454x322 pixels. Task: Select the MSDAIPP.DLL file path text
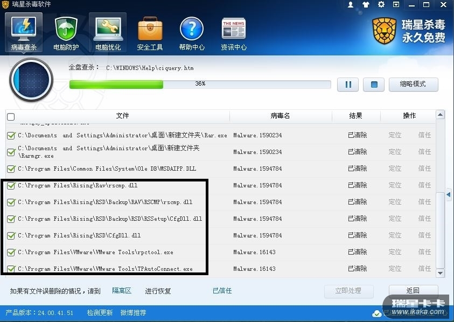coord(107,169)
